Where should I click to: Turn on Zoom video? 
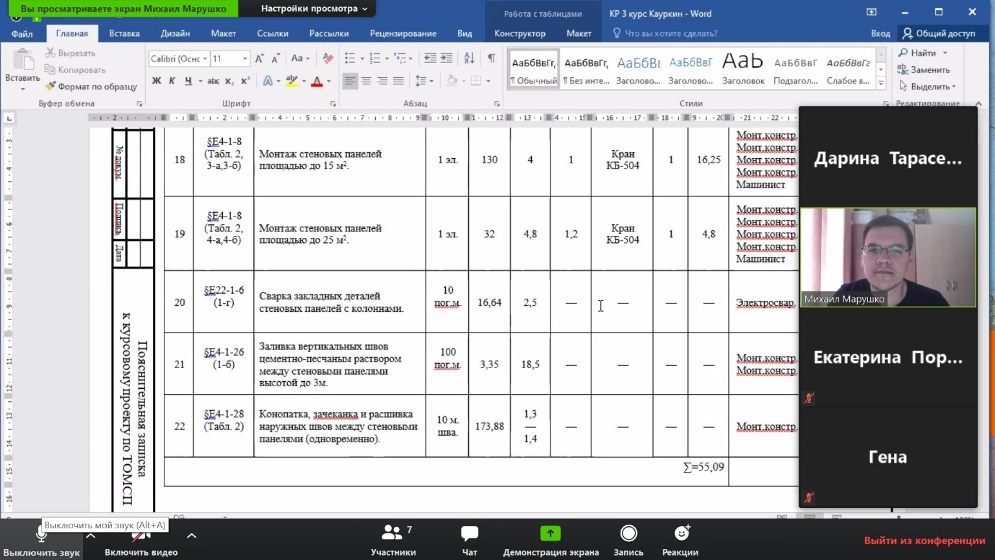(141, 542)
